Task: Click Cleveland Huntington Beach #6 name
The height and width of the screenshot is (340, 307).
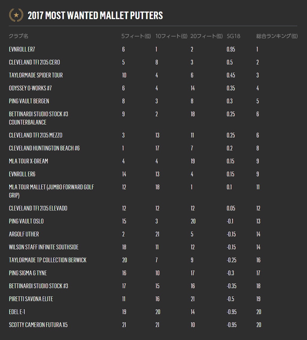Action: click(x=44, y=148)
